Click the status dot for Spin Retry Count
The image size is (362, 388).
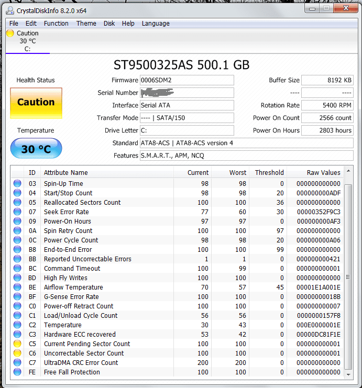tap(17, 230)
